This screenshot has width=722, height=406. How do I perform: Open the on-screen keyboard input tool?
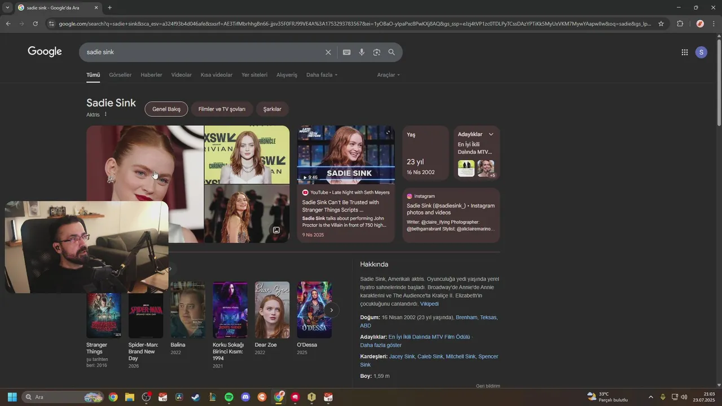(346, 52)
